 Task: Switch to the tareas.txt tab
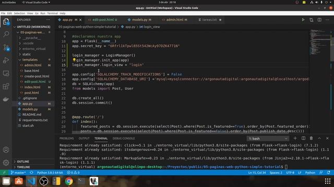209,20
